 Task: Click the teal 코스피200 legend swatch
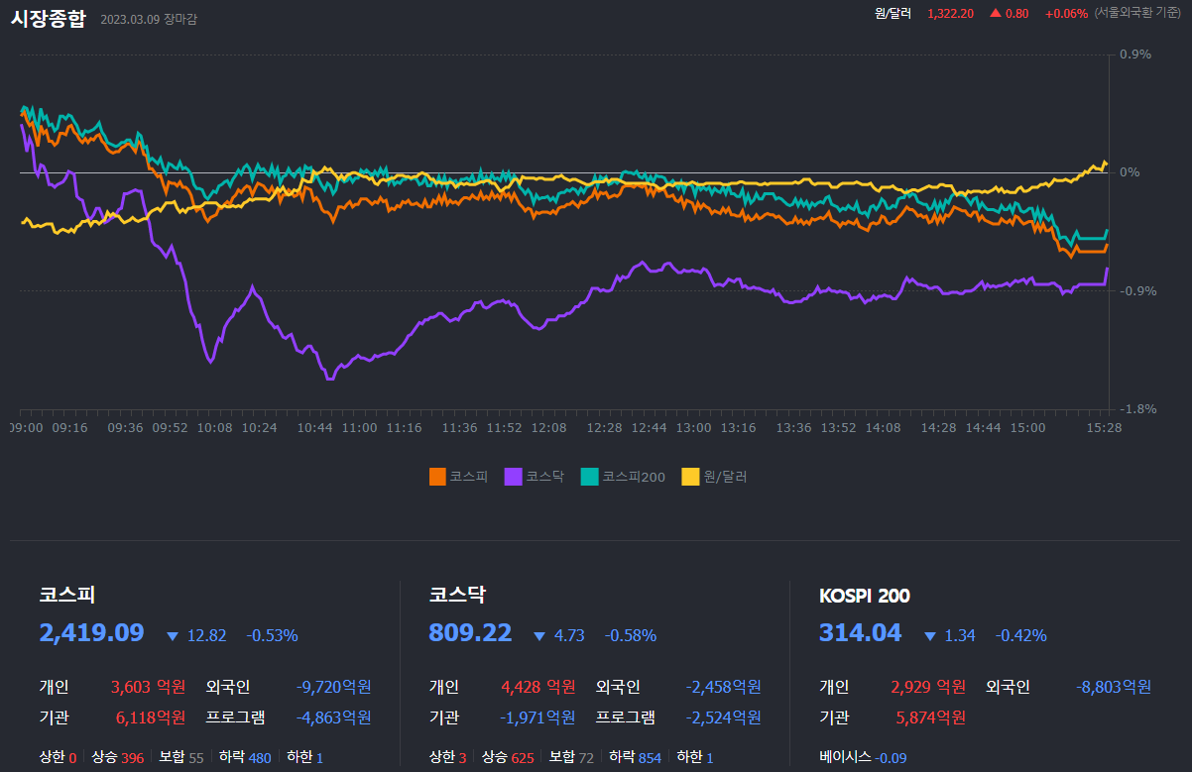[x=590, y=477]
